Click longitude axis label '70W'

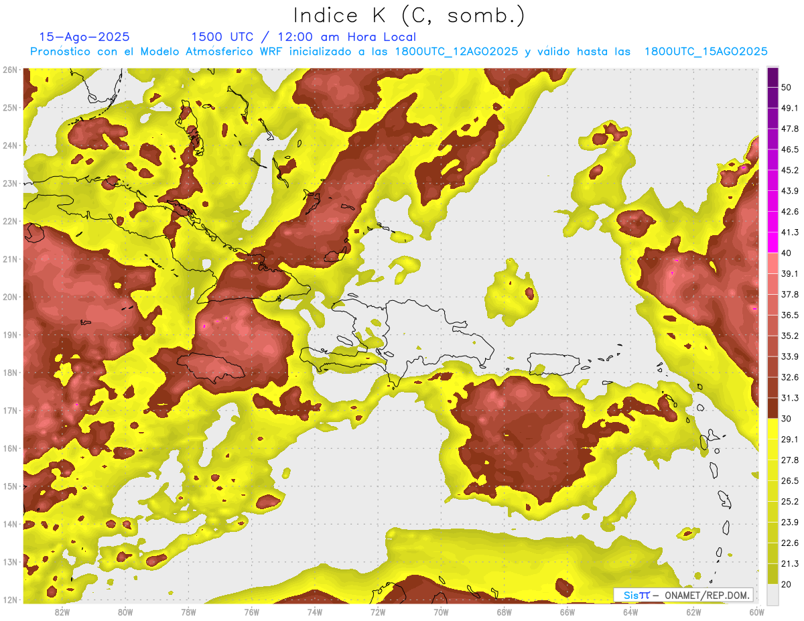441,612
